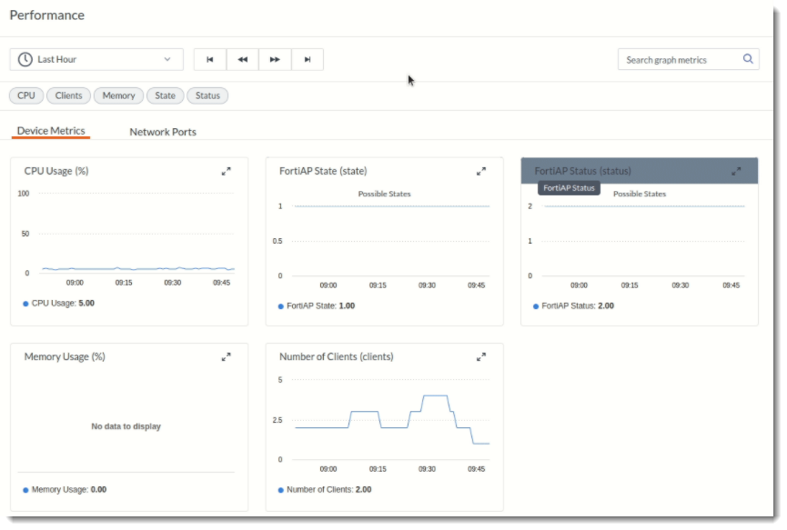Toggle the Status filter tag
The image size is (787, 530).
click(x=207, y=95)
